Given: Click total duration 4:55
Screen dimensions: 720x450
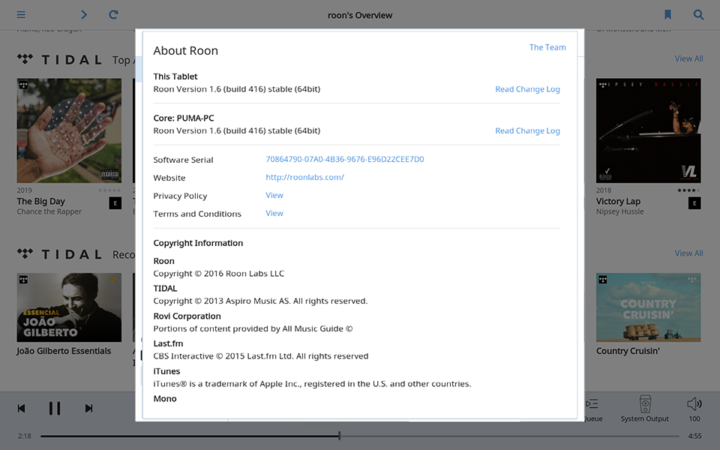Looking at the screenshot, I should click(x=694, y=436).
